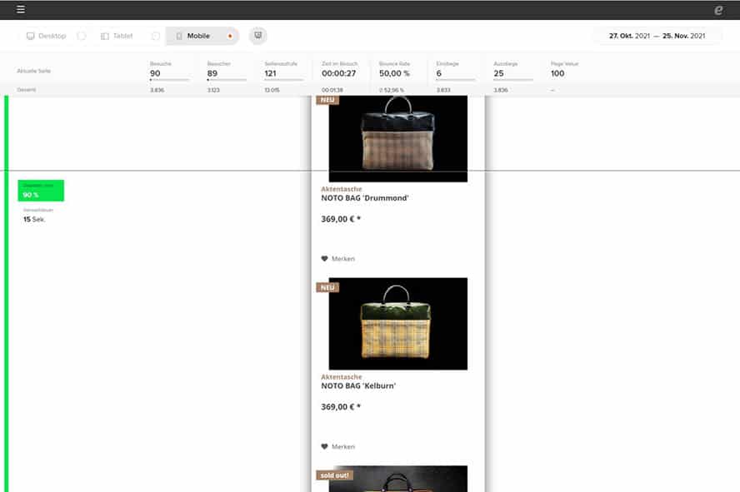The width and height of the screenshot is (740, 492).
Task: Click the Kelburn price 369,00 €
Action: [x=341, y=407]
